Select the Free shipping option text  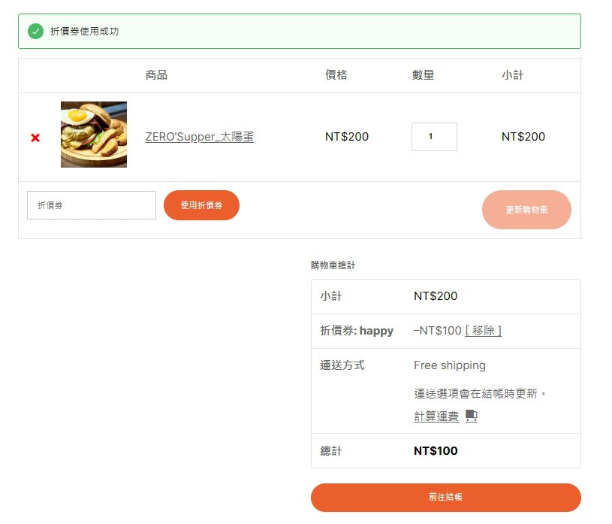click(x=449, y=365)
